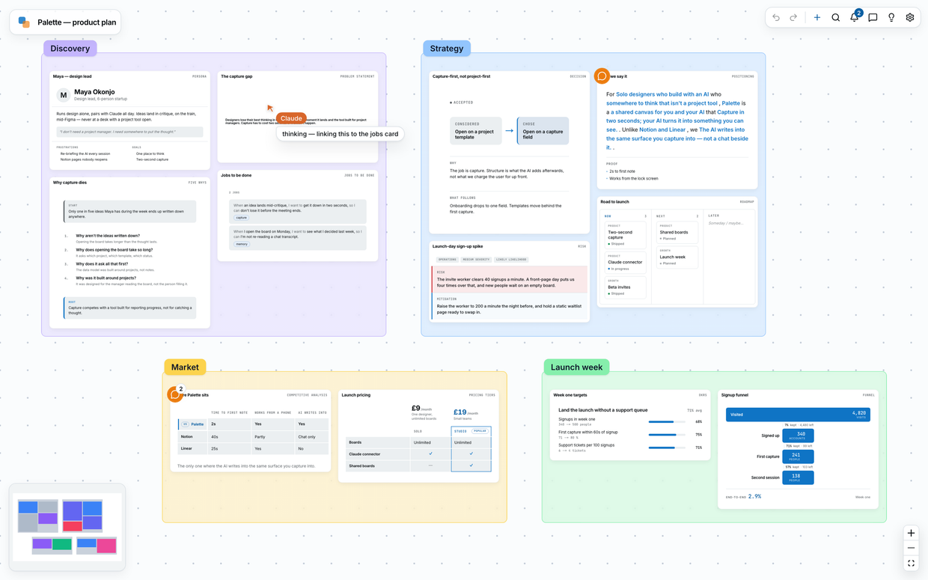
Task: Open the comments speech-bubble toolbar icon
Action: (873, 17)
